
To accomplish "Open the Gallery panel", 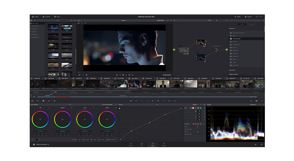I will 35,17.
